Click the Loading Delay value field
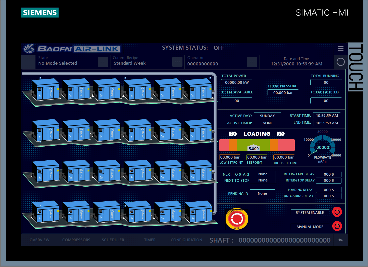This screenshot has width=368, height=267. tap(329, 190)
